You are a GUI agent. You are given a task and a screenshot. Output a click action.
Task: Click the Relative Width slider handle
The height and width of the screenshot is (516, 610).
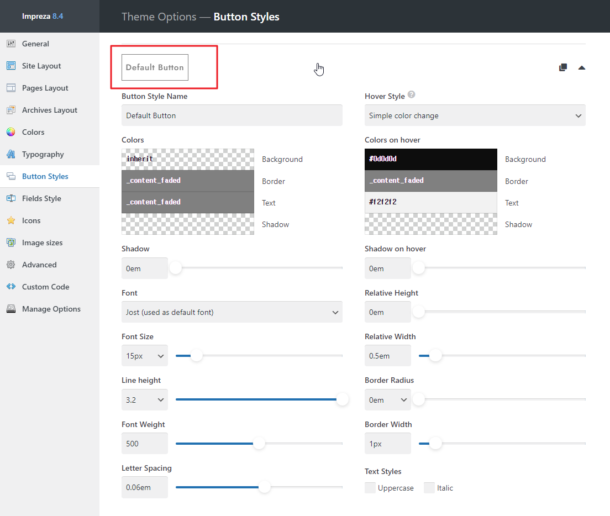pos(435,355)
